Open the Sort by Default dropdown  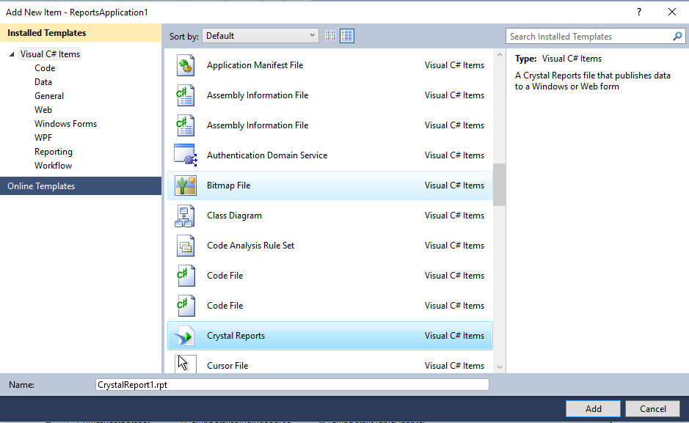pyautogui.click(x=260, y=36)
